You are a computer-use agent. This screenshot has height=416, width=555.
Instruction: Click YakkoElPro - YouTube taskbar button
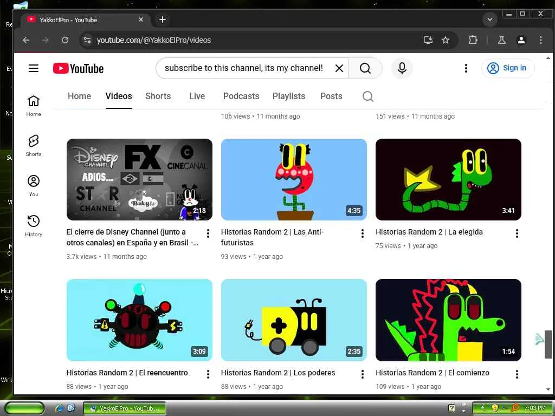[x=125, y=408]
